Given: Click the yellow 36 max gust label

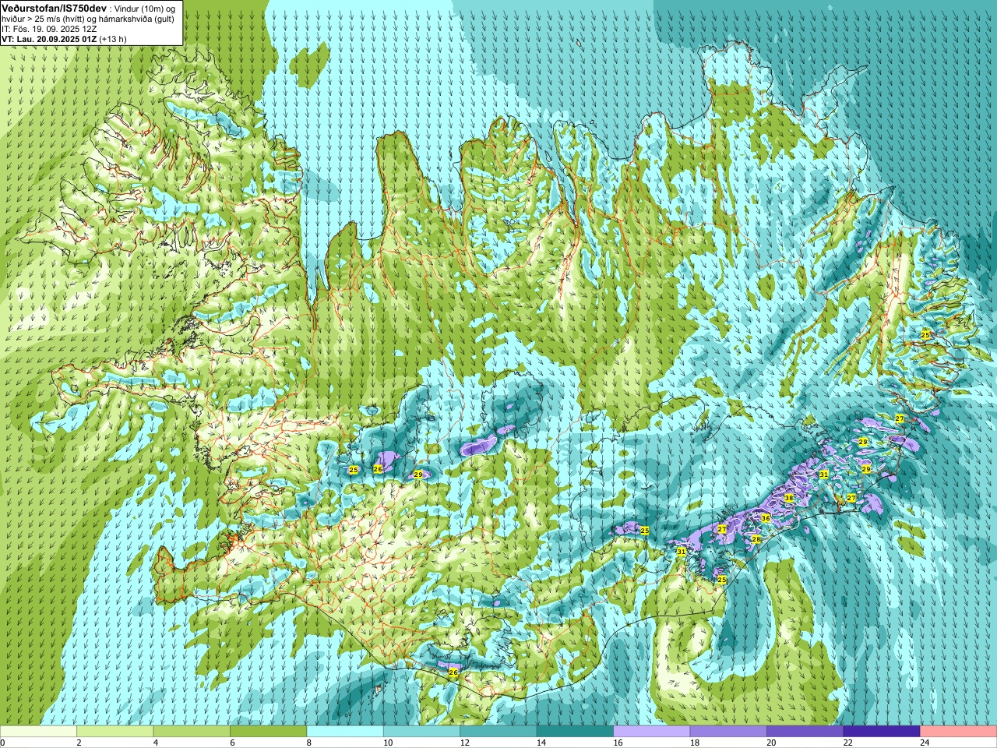Looking at the screenshot, I should [x=766, y=518].
